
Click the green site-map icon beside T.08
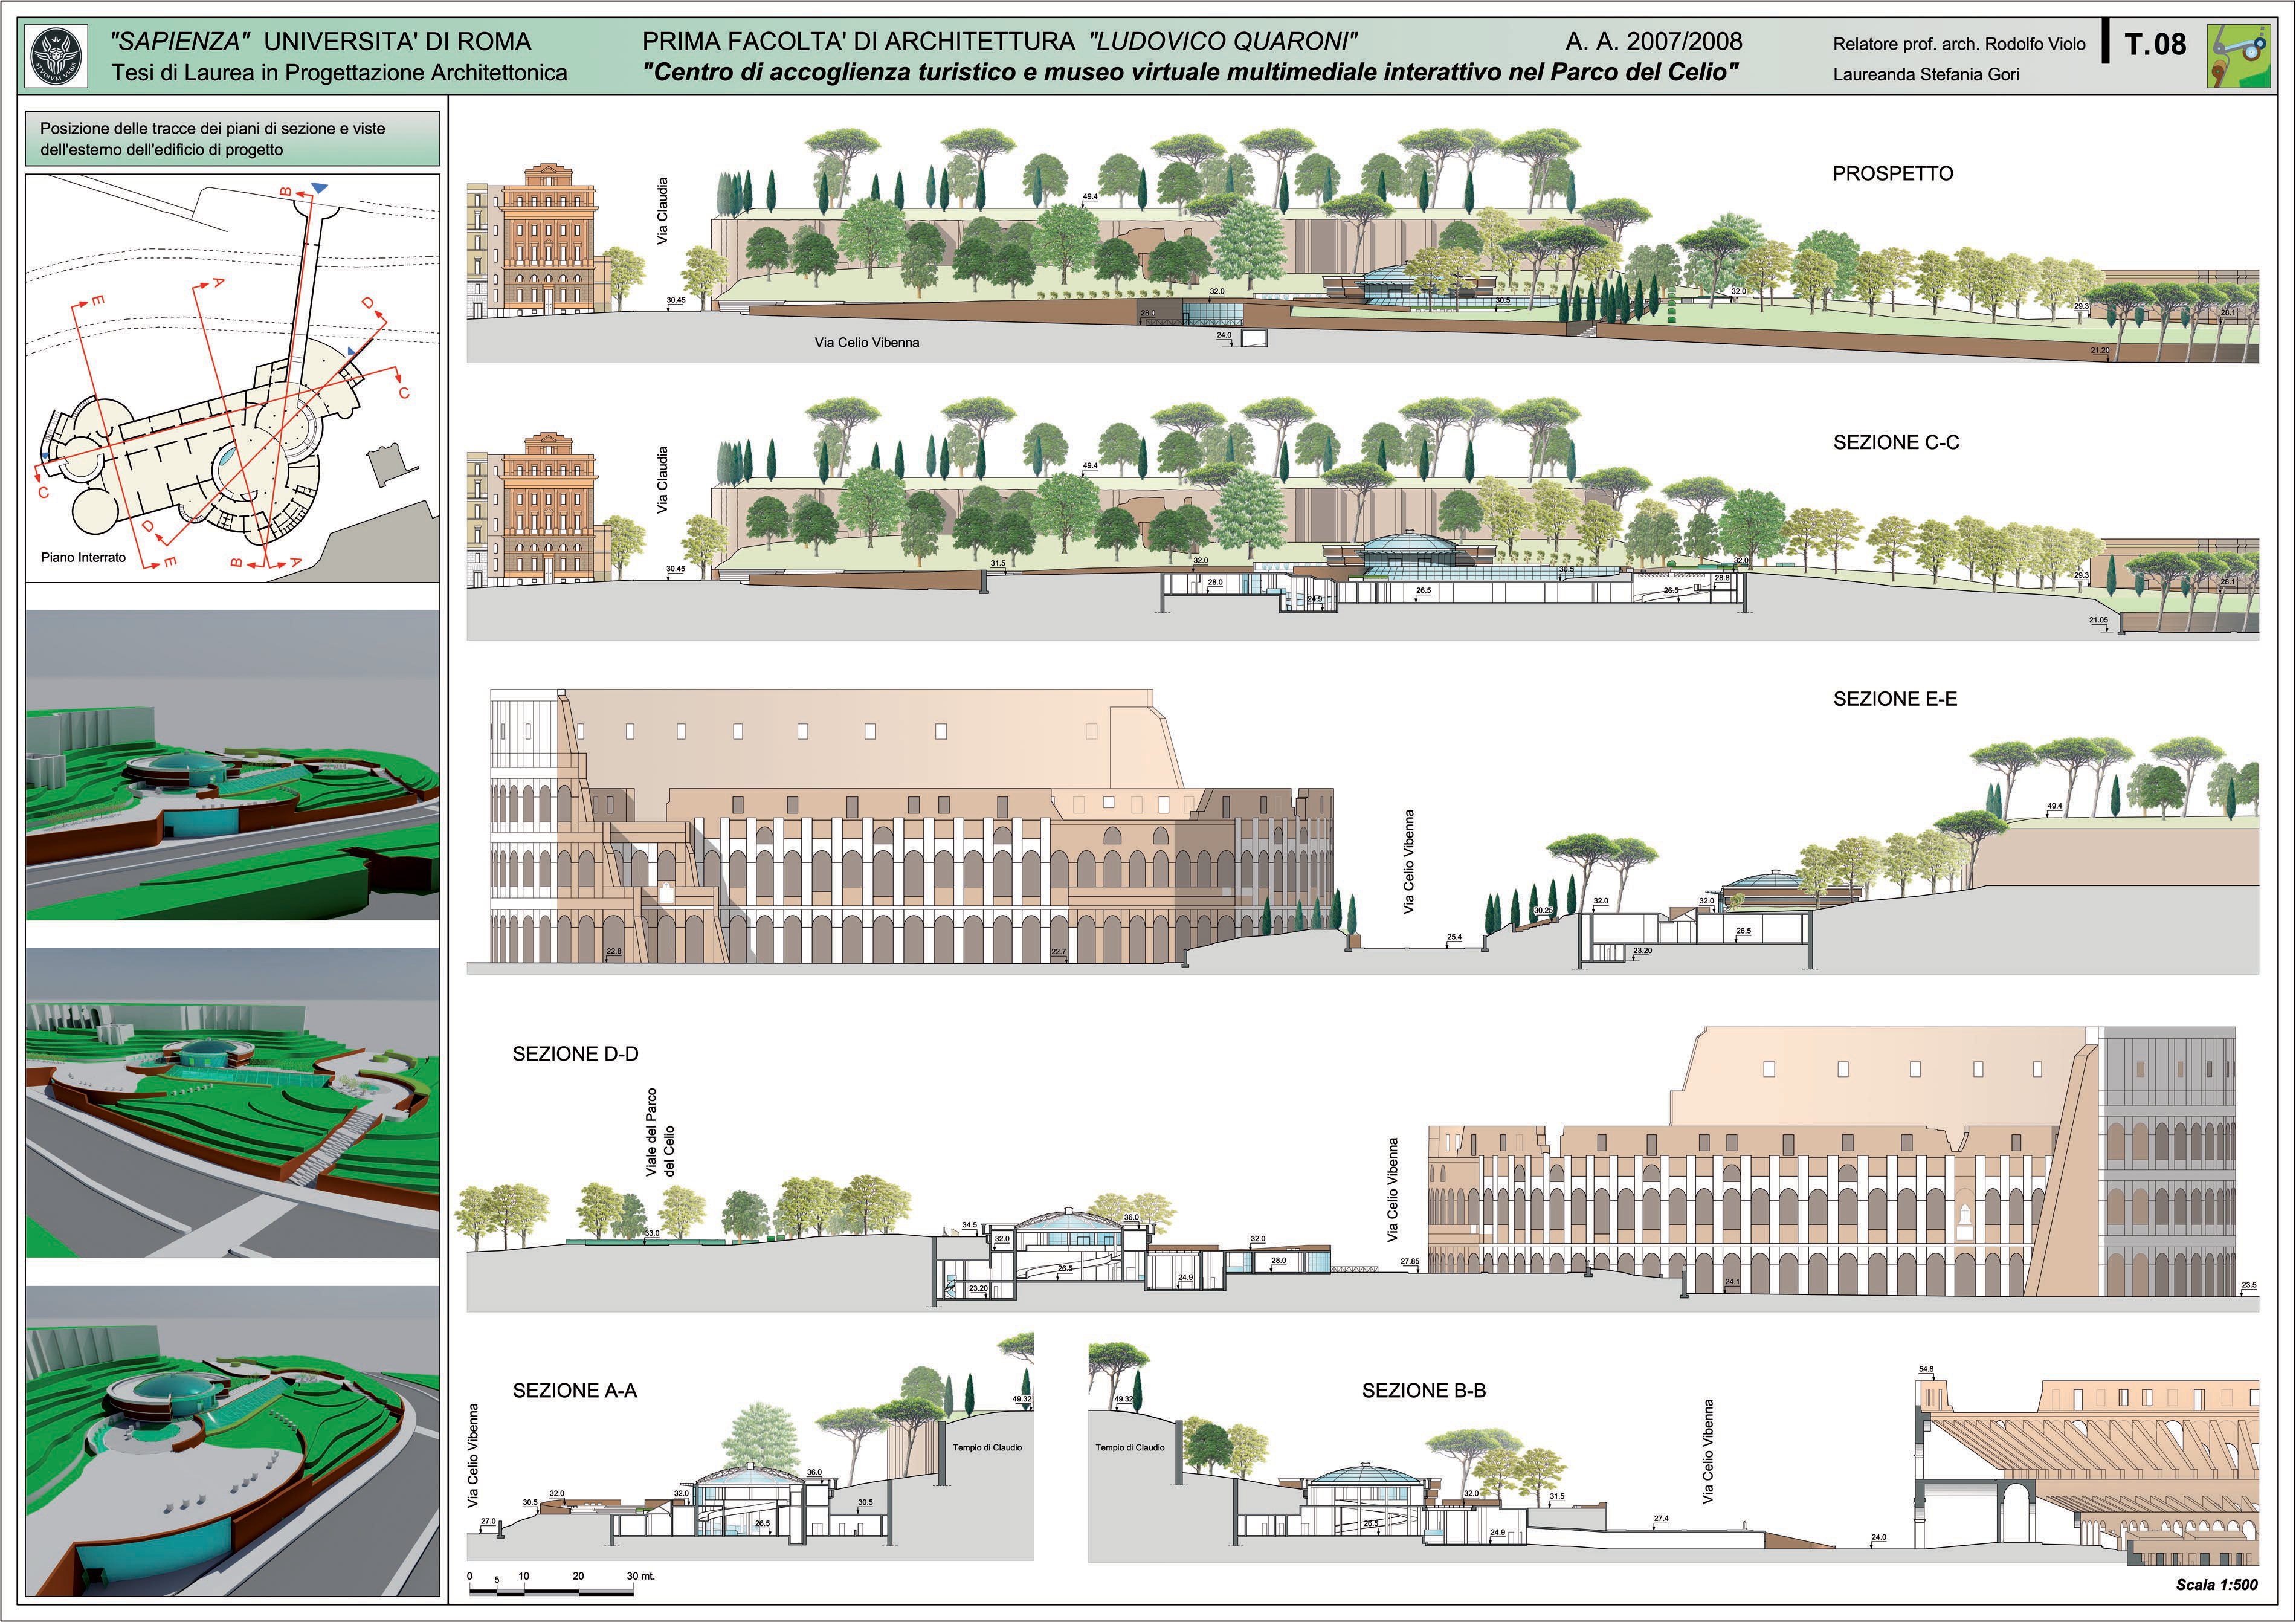click(2238, 56)
